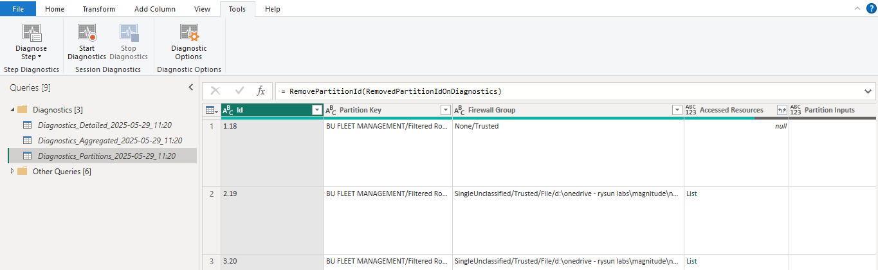Click Accessed Resources expand column icon
The image size is (878, 270).
click(782, 111)
